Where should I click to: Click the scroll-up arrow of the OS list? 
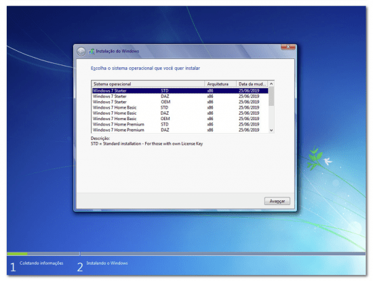[271, 83]
